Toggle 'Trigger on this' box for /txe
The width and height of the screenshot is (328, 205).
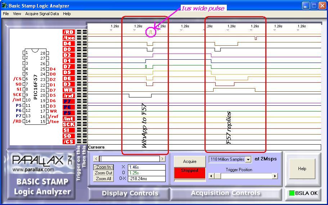tap(79, 38)
